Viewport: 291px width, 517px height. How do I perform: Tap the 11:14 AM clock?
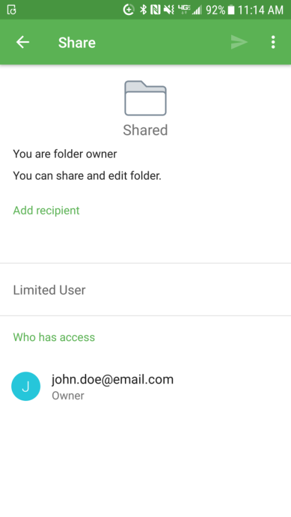coord(260,10)
